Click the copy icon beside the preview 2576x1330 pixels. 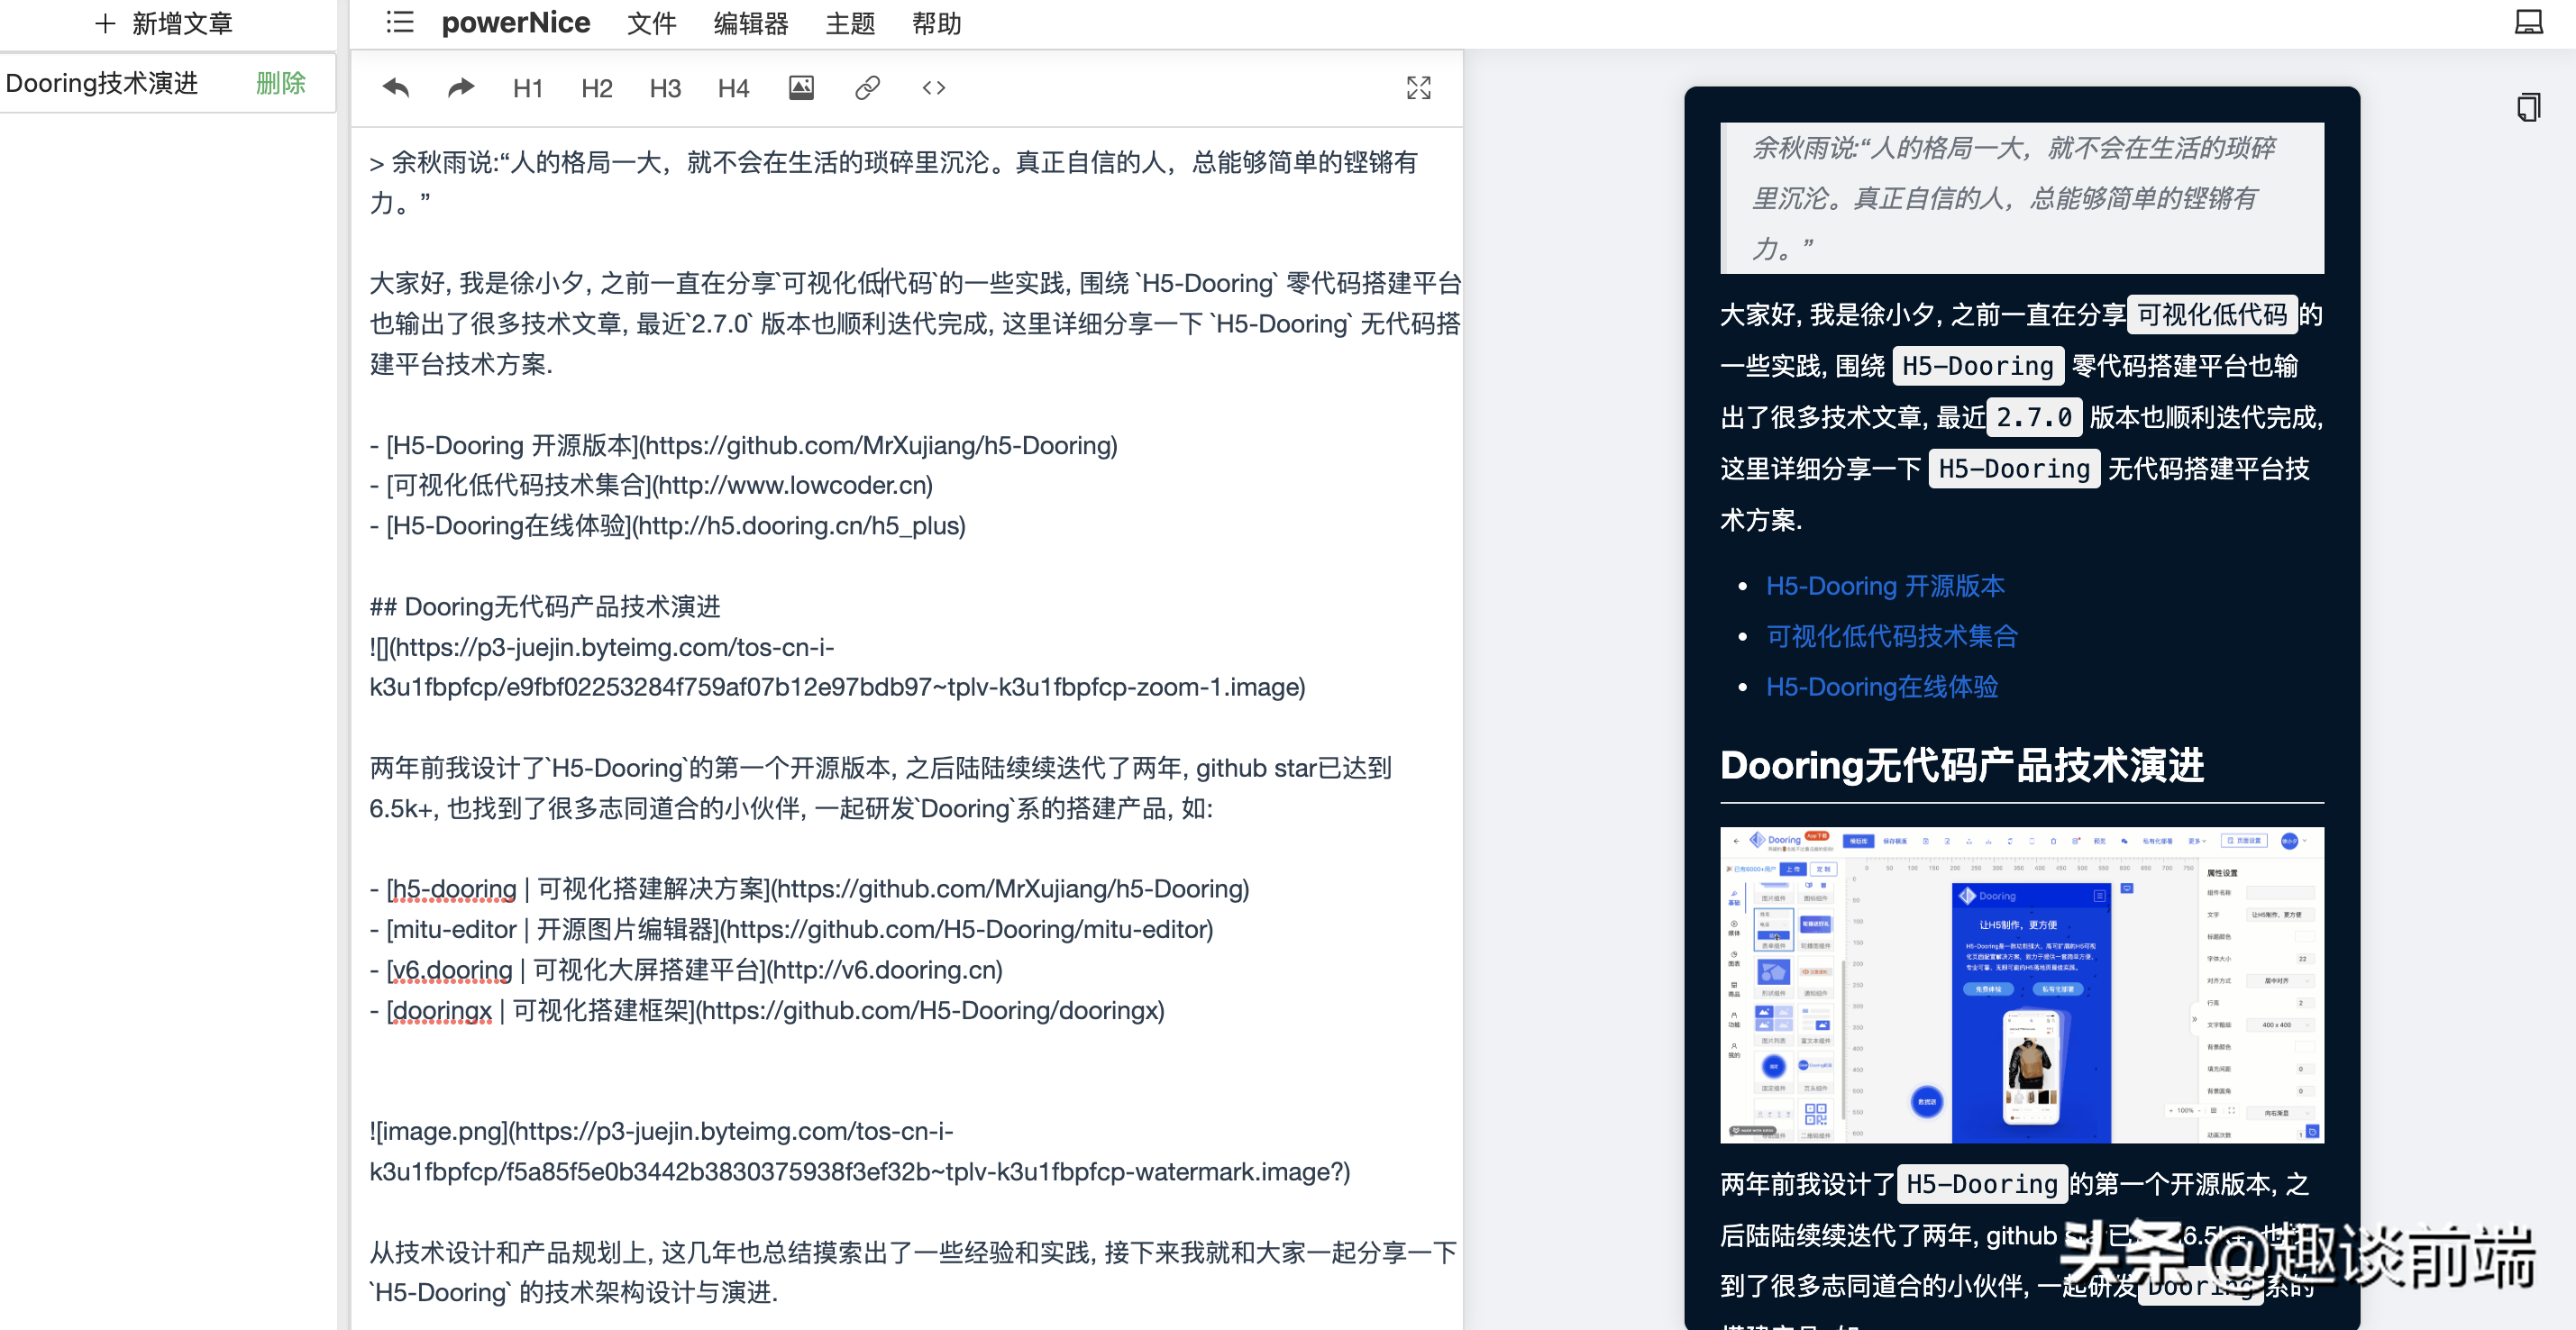point(2528,107)
